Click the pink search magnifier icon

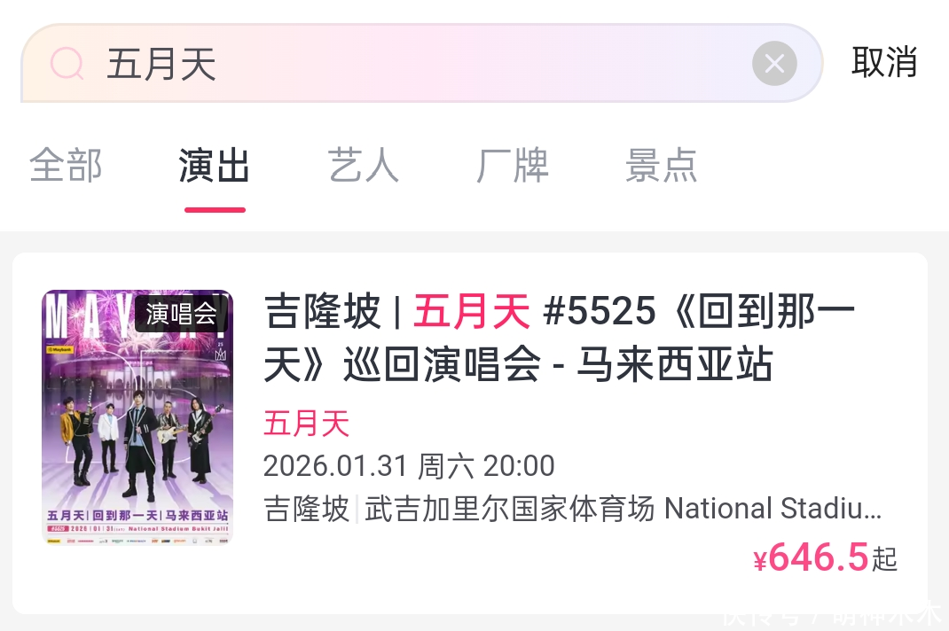click(67, 64)
